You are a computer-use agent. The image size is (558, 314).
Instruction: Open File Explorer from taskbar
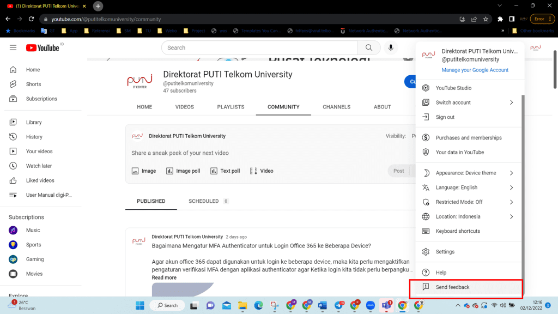tap(242, 305)
